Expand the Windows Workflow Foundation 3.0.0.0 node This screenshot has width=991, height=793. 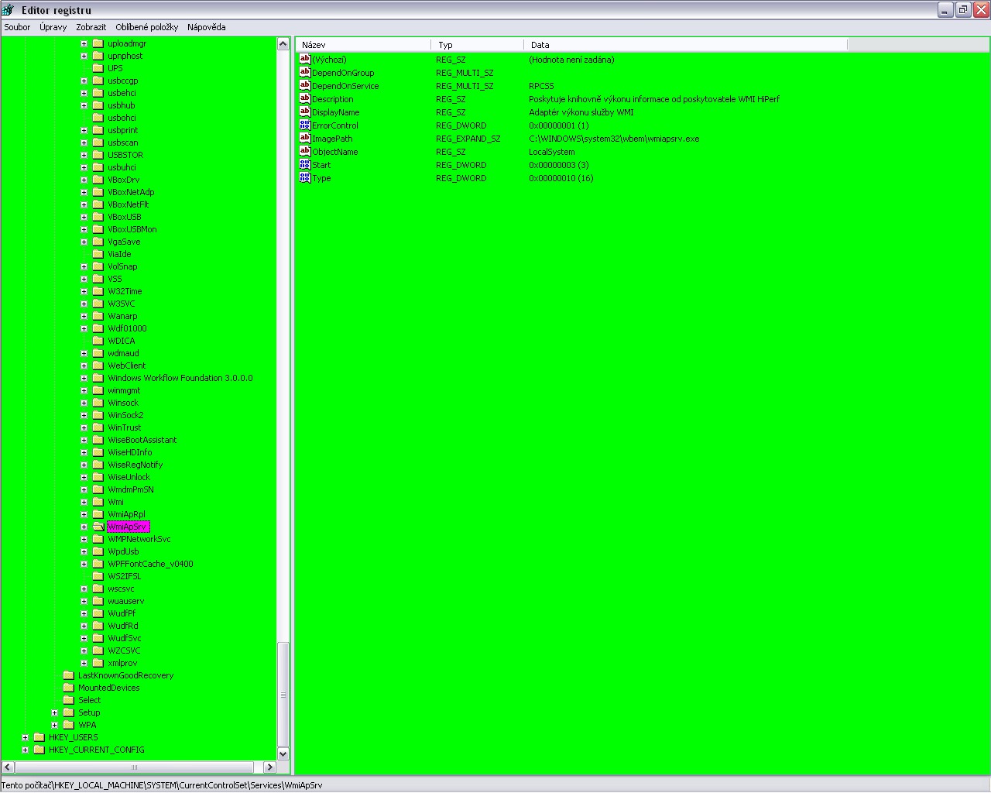point(84,378)
